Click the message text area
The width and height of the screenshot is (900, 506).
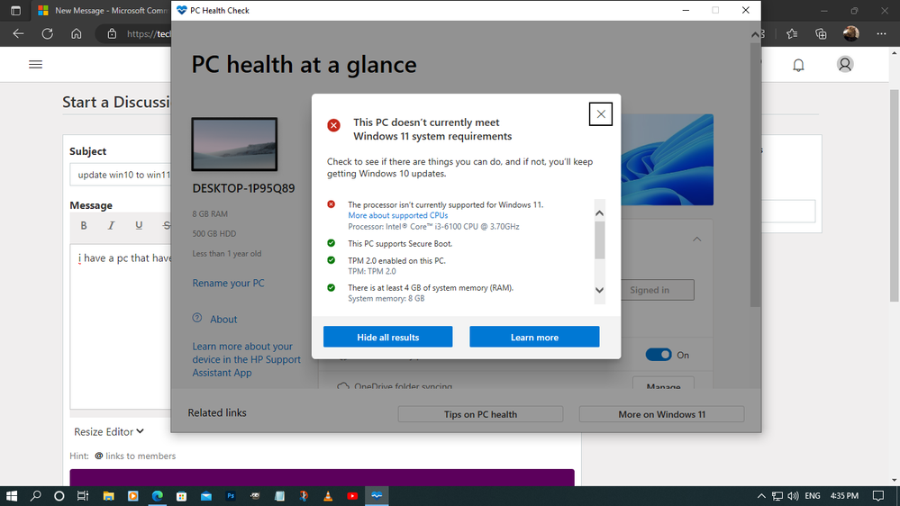(x=121, y=326)
